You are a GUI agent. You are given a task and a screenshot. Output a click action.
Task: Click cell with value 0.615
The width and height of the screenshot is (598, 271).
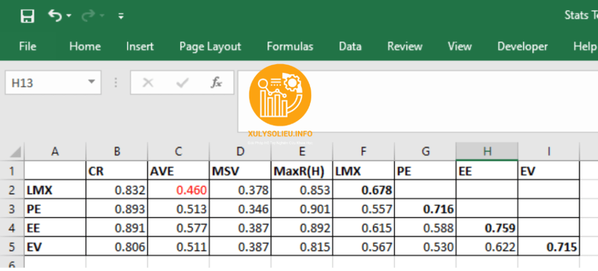(x=363, y=228)
